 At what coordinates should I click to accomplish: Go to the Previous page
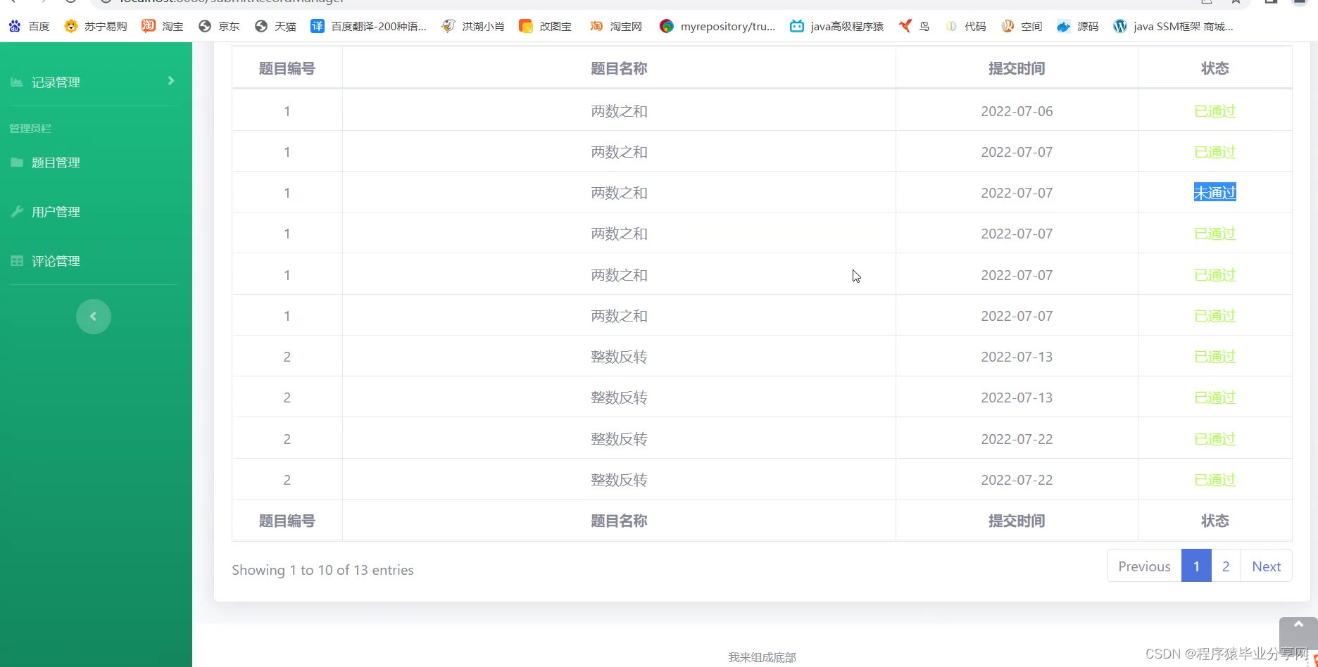click(x=1144, y=566)
